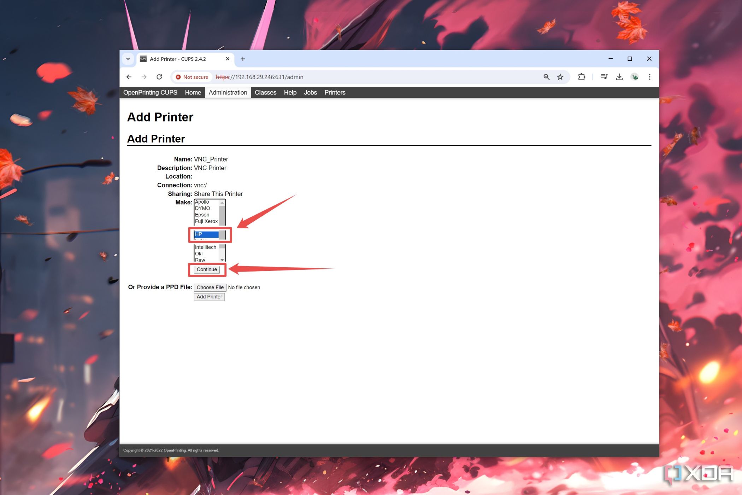The height and width of the screenshot is (495, 742).
Task: Click the browser extensions icon
Action: [582, 77]
